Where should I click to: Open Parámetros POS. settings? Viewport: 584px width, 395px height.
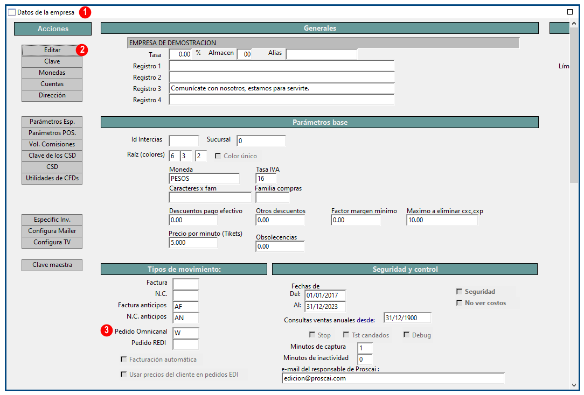point(52,133)
